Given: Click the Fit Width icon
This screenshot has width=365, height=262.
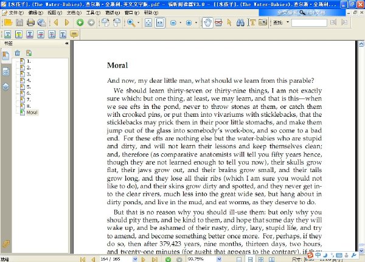Looking at the screenshot, I should (160, 22).
